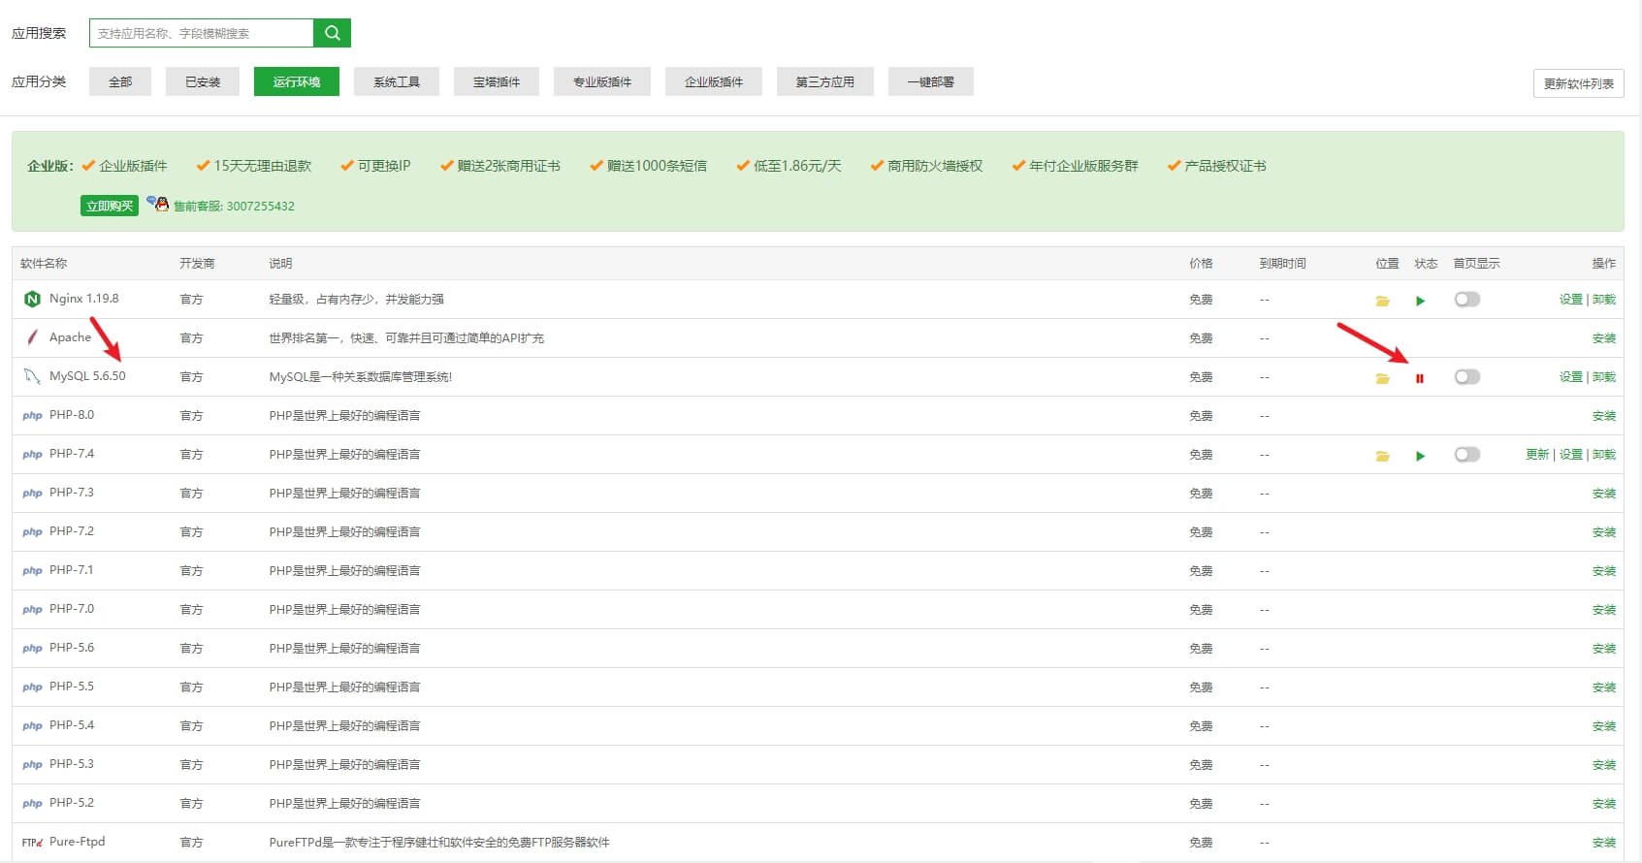
Task: Click 安装 link for PHP-5.5
Action: click(x=1604, y=687)
